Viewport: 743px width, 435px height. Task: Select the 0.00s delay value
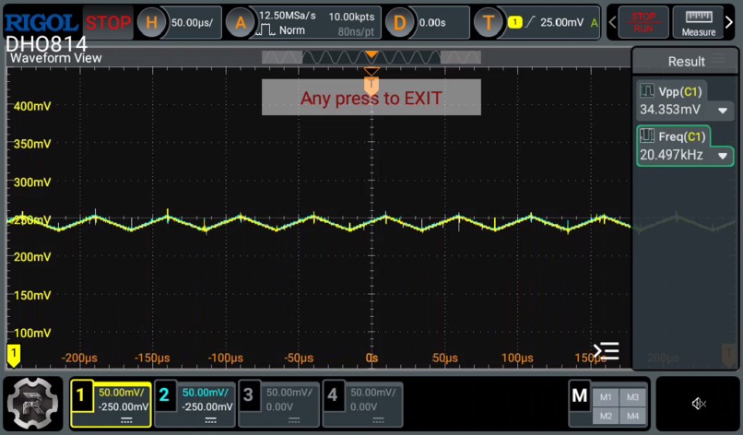click(x=432, y=22)
